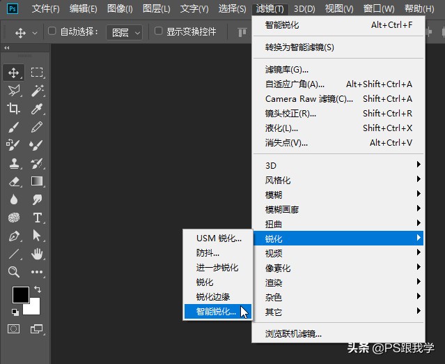Open the 图层 auto-select dropdown
Screen dimensions: 445x364
[x=124, y=32]
